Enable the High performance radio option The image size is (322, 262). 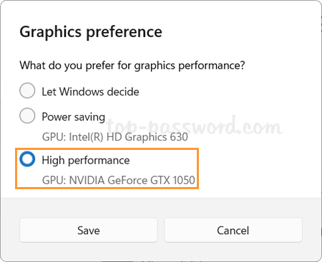[27, 159]
